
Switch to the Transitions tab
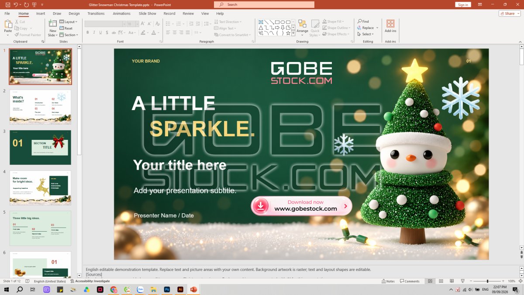pyautogui.click(x=96, y=14)
